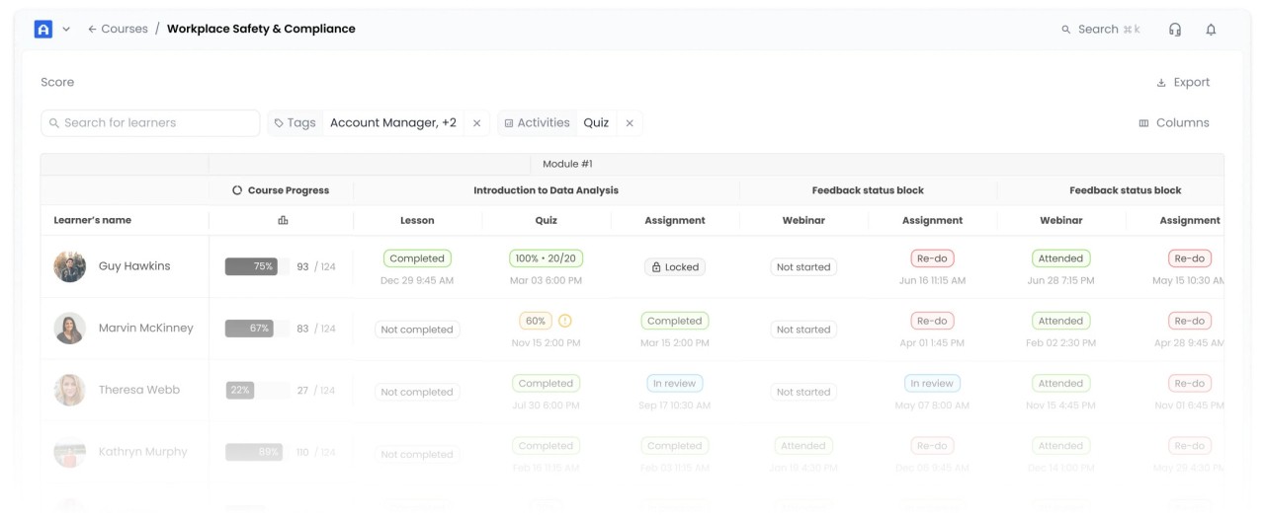Go back to Courses
1265x515 pixels.
pyautogui.click(x=118, y=29)
